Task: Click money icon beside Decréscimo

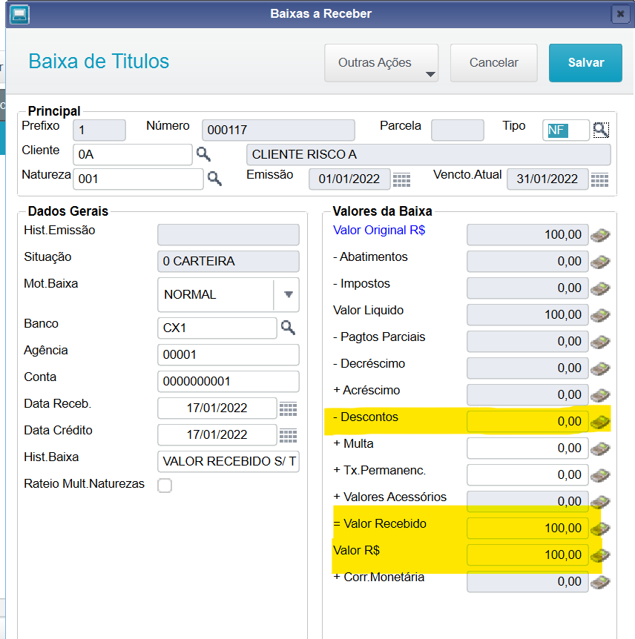Action: tap(600, 368)
